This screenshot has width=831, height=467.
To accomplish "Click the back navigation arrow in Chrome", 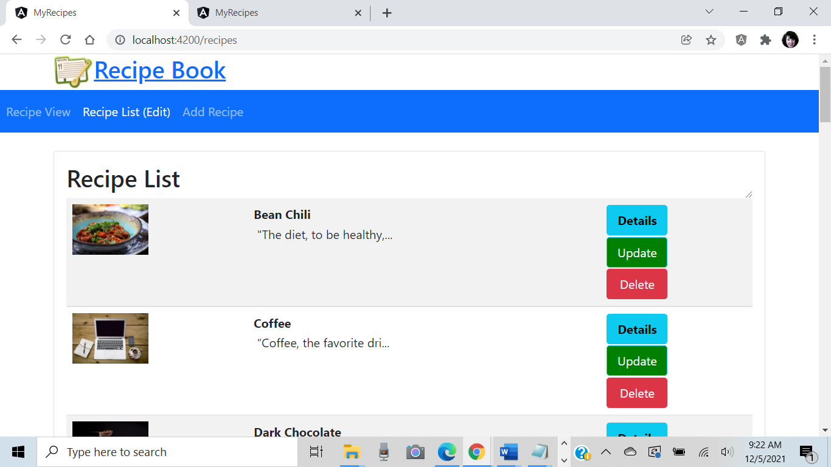I will (x=16, y=40).
